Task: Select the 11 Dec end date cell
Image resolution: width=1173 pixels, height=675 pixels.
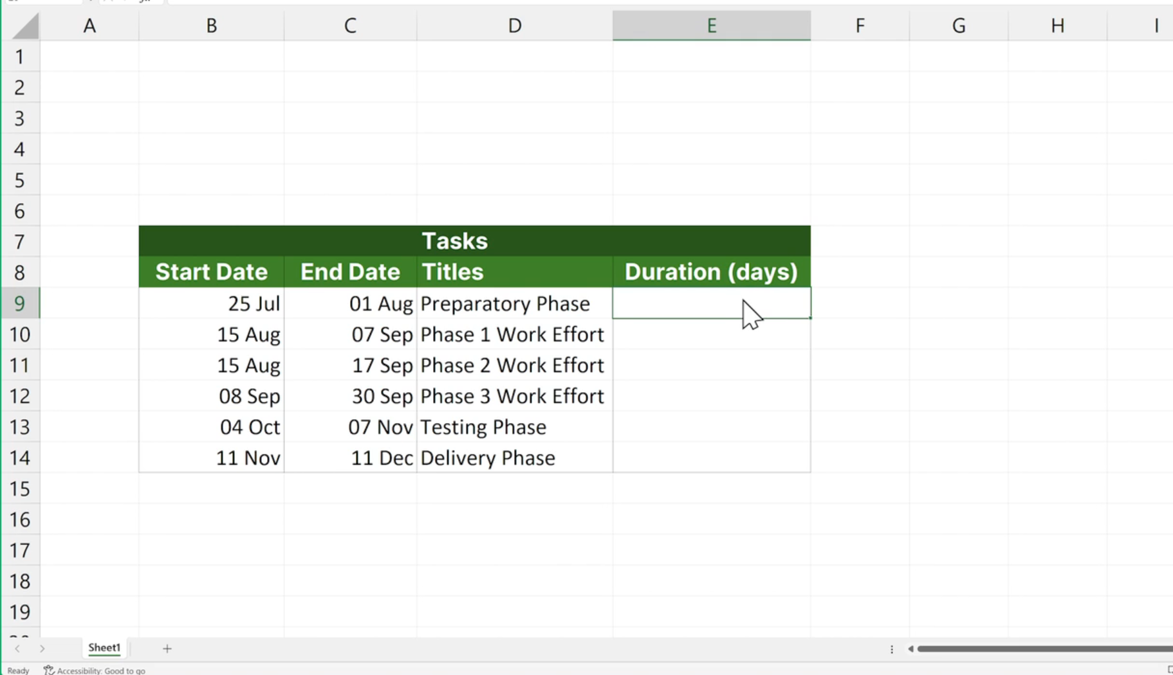Action: pyautogui.click(x=350, y=458)
